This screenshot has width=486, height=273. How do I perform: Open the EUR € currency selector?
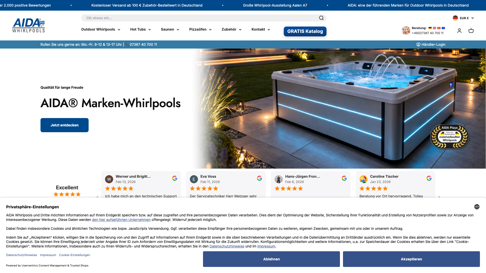click(467, 18)
